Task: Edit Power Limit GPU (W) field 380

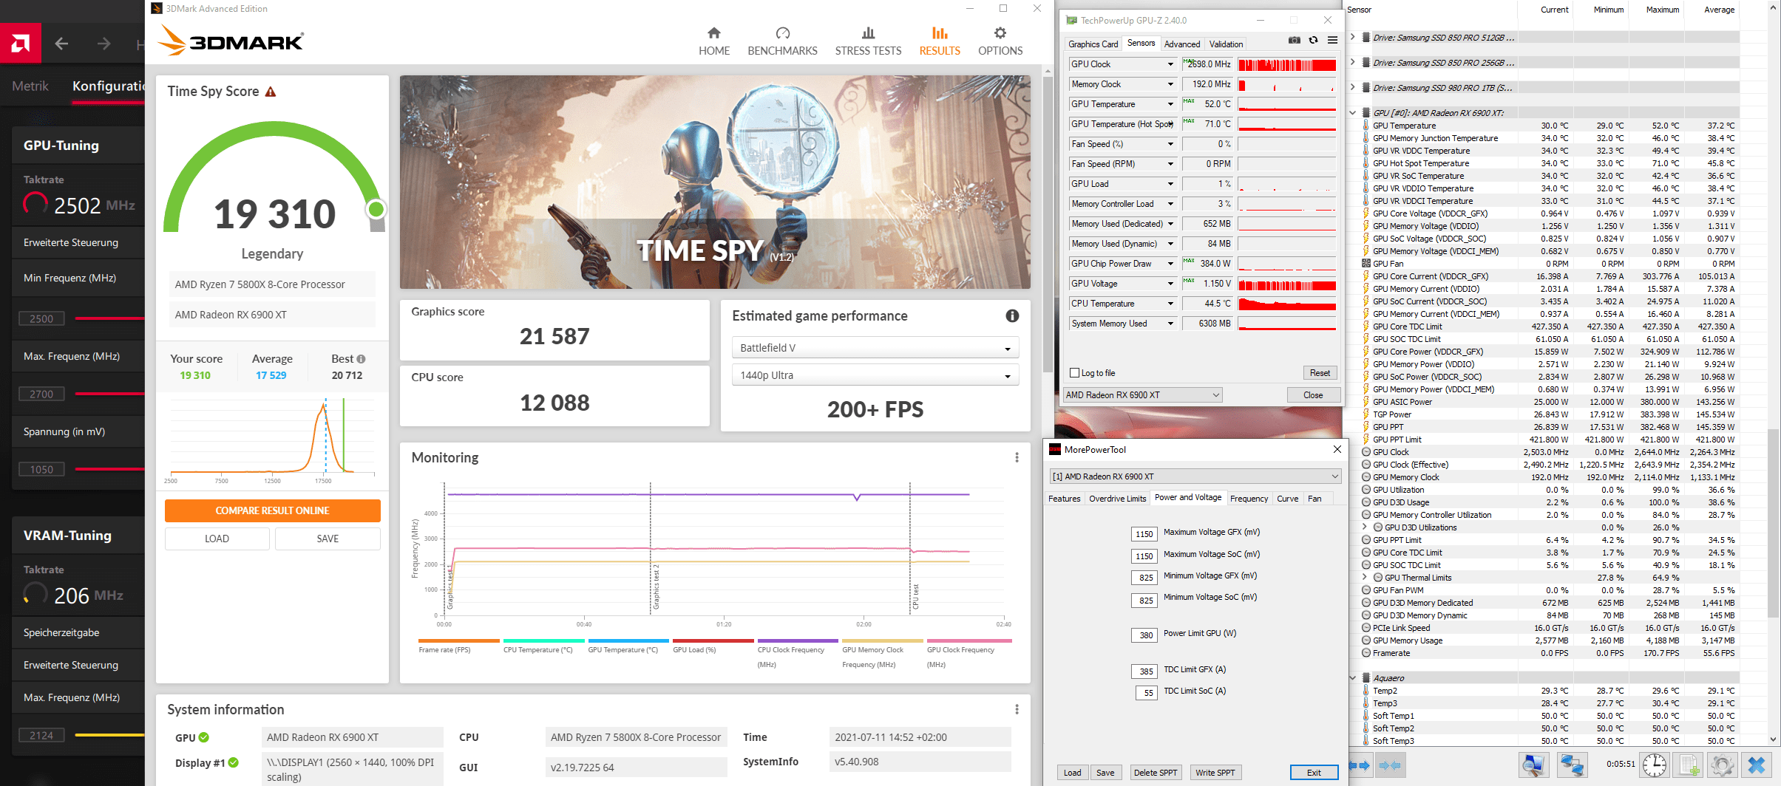Action: tap(1145, 635)
